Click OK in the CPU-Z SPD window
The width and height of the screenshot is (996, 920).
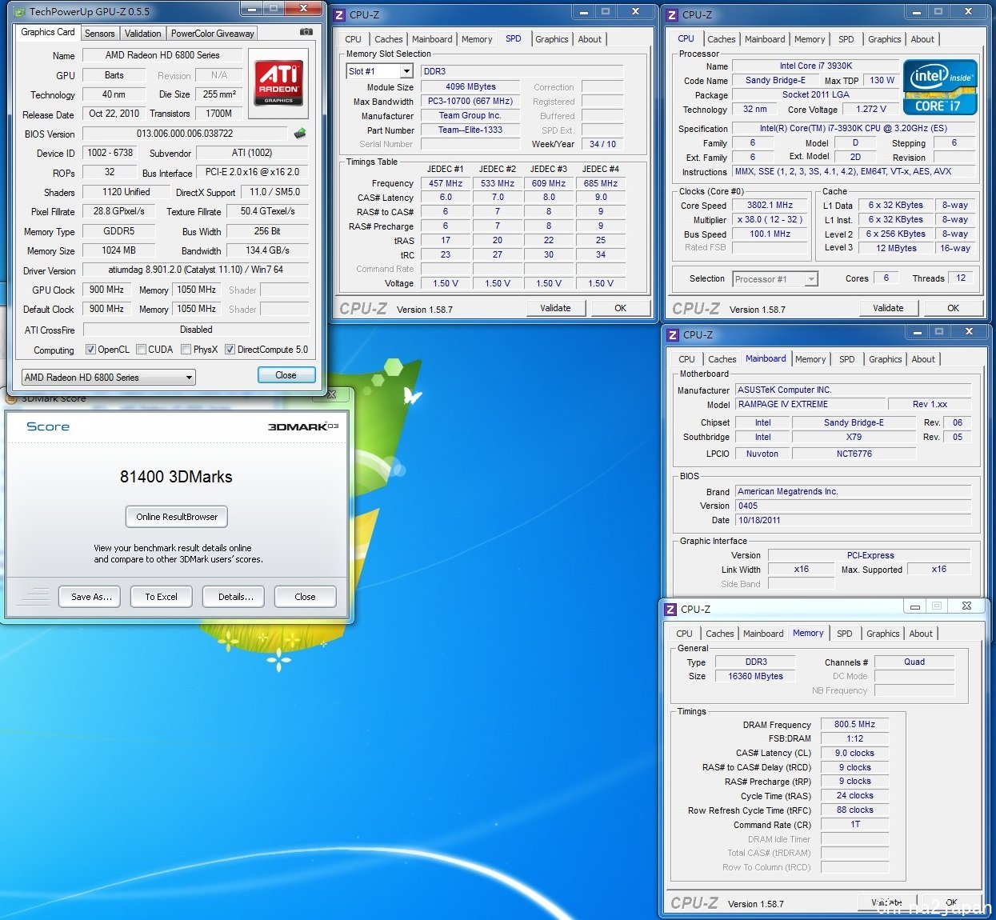[620, 308]
